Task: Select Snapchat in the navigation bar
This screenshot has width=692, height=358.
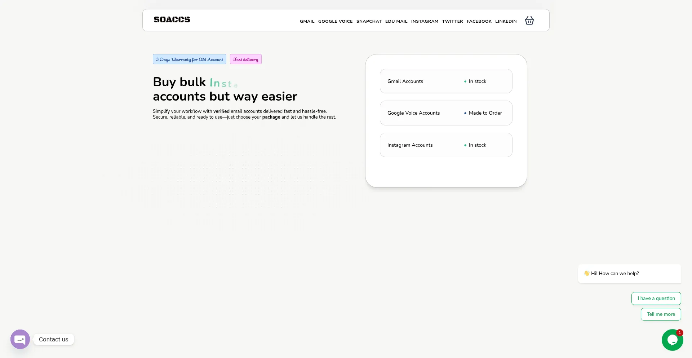Action: click(369, 21)
